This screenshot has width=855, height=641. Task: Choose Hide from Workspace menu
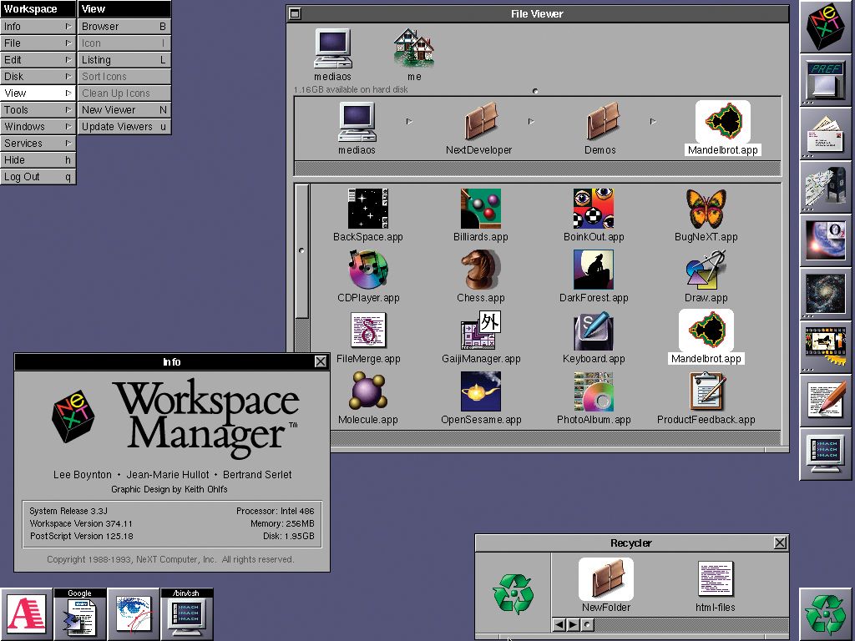[x=38, y=159]
